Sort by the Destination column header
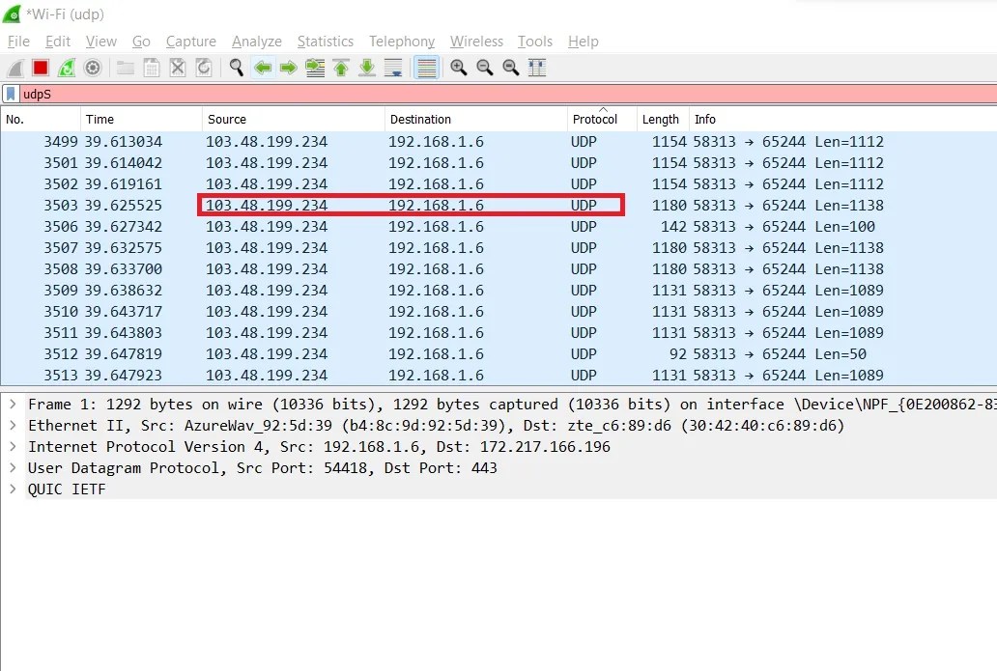Screen dimensions: 997x671 pos(476,120)
